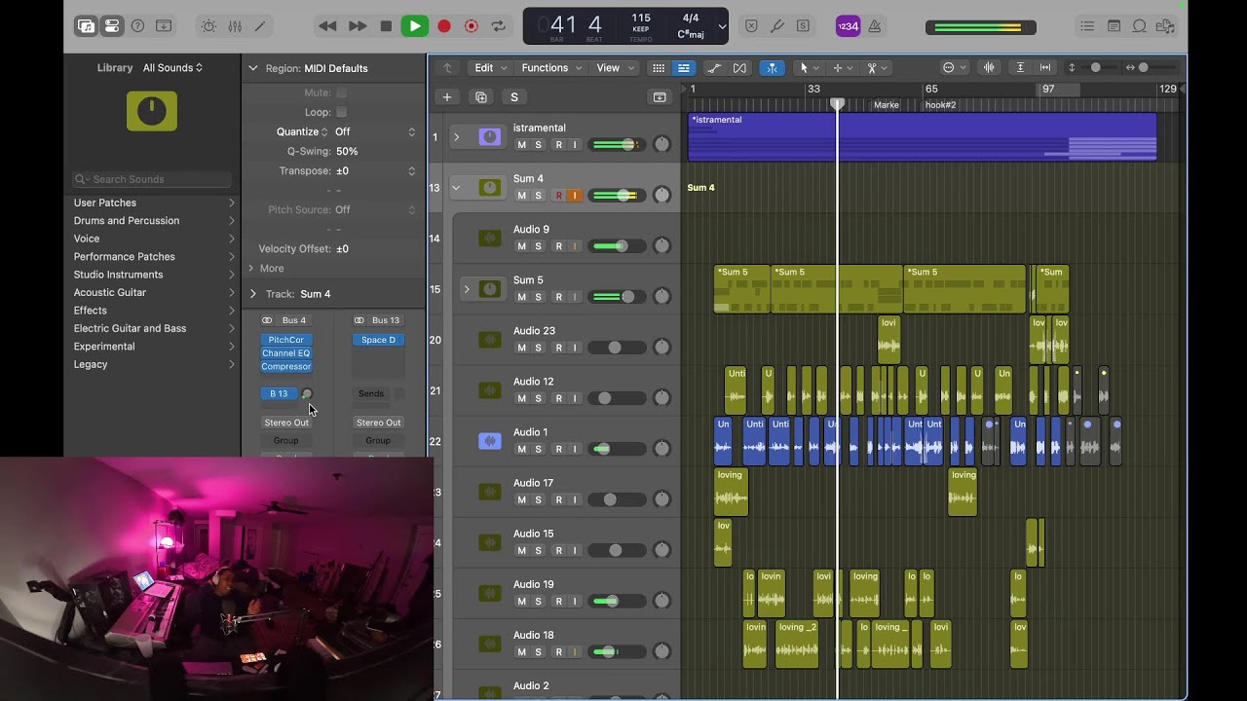Enable the region Loop checkbox
Viewport: 1247px width, 701px height.
click(341, 112)
